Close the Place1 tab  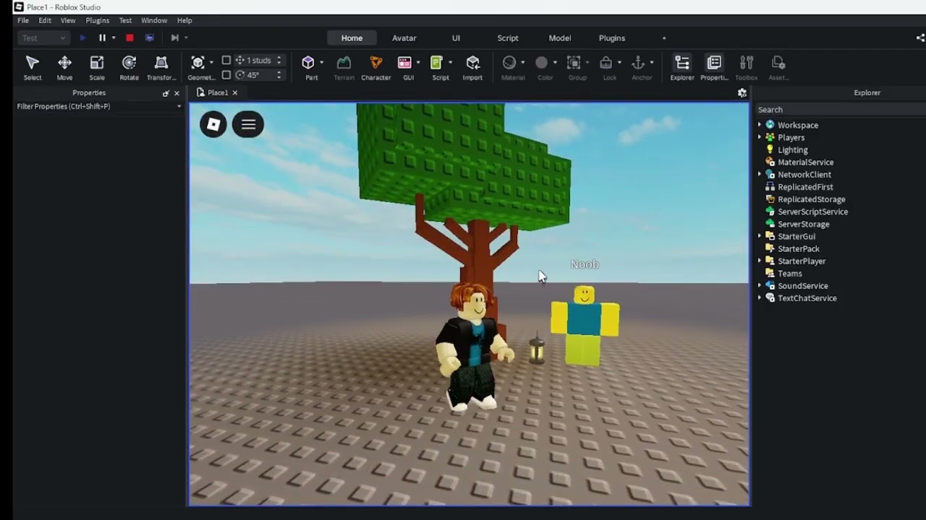click(x=235, y=92)
